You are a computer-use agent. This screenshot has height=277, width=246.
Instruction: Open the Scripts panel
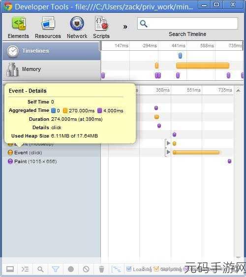pyautogui.click(x=101, y=27)
